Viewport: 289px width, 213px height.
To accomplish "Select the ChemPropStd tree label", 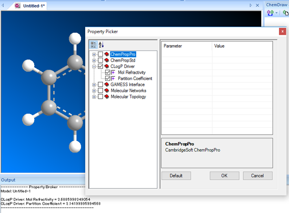I will (x=123, y=60).
